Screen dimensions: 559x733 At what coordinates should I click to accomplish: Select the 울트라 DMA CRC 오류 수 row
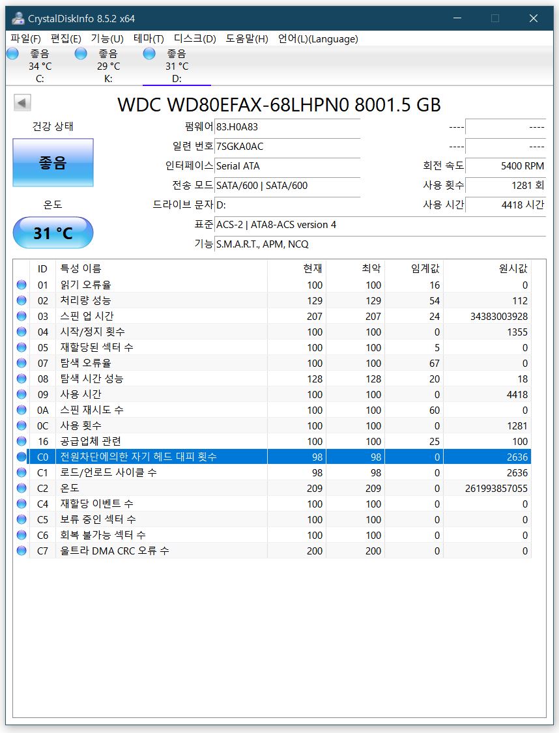tap(272, 551)
